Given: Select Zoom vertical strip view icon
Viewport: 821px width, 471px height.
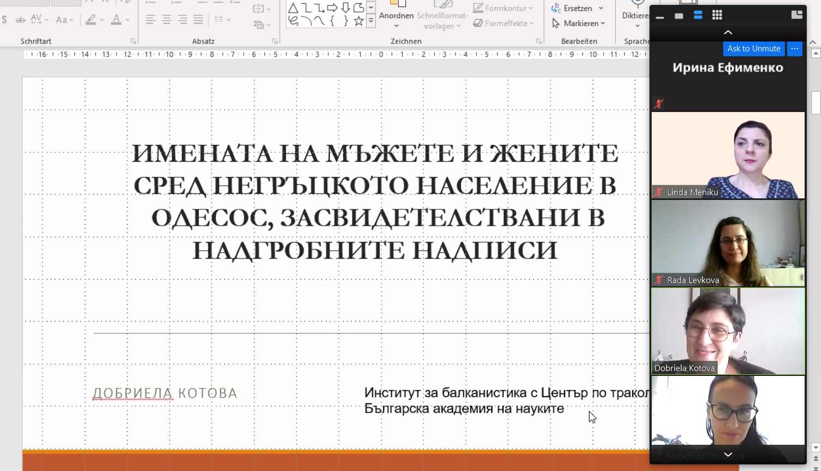Looking at the screenshot, I should tap(698, 15).
